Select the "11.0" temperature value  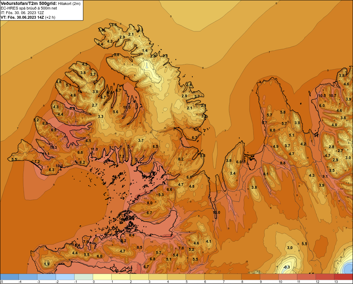(x=94, y=149)
